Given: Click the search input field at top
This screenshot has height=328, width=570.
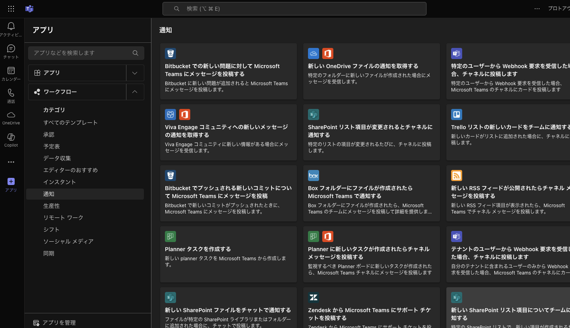Looking at the screenshot, I should coord(294,9).
